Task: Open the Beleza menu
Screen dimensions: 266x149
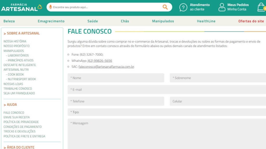Action: (9, 21)
